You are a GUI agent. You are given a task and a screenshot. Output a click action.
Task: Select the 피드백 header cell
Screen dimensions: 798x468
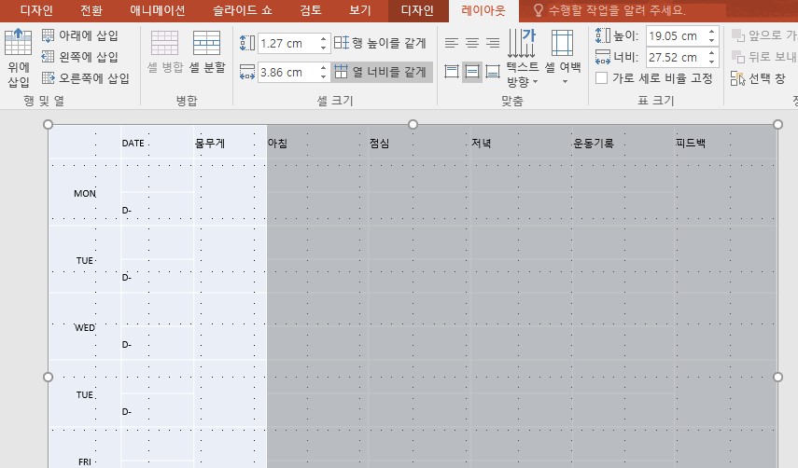(726, 143)
